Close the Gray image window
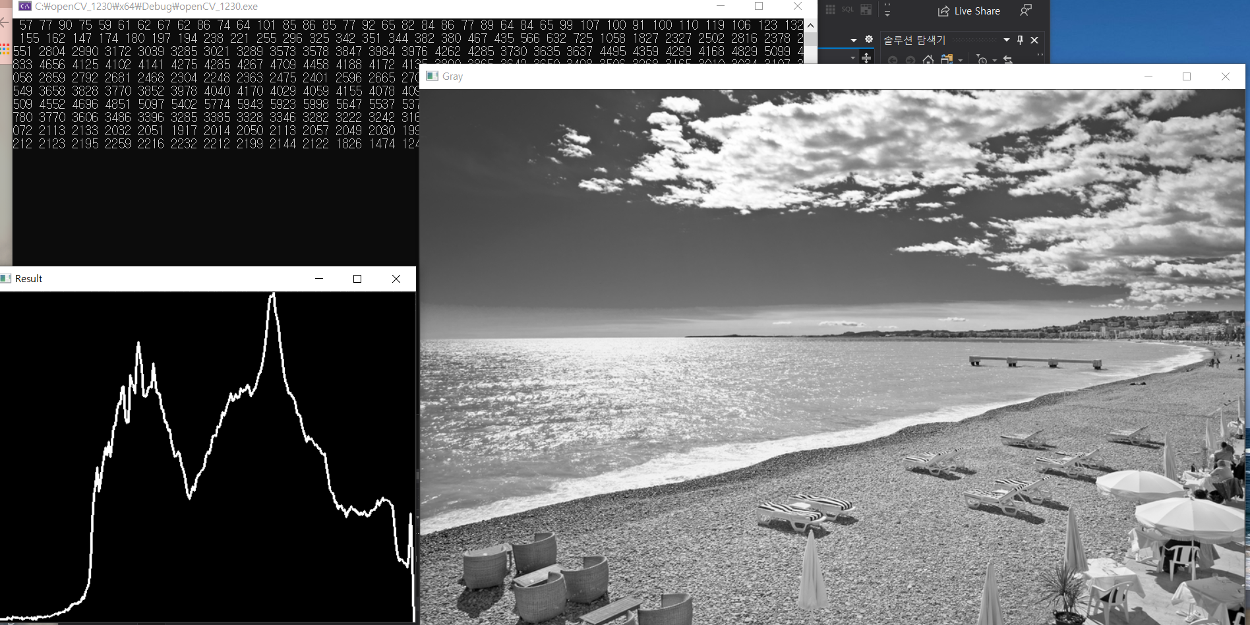Screen dimensions: 1250x625 point(1226,76)
